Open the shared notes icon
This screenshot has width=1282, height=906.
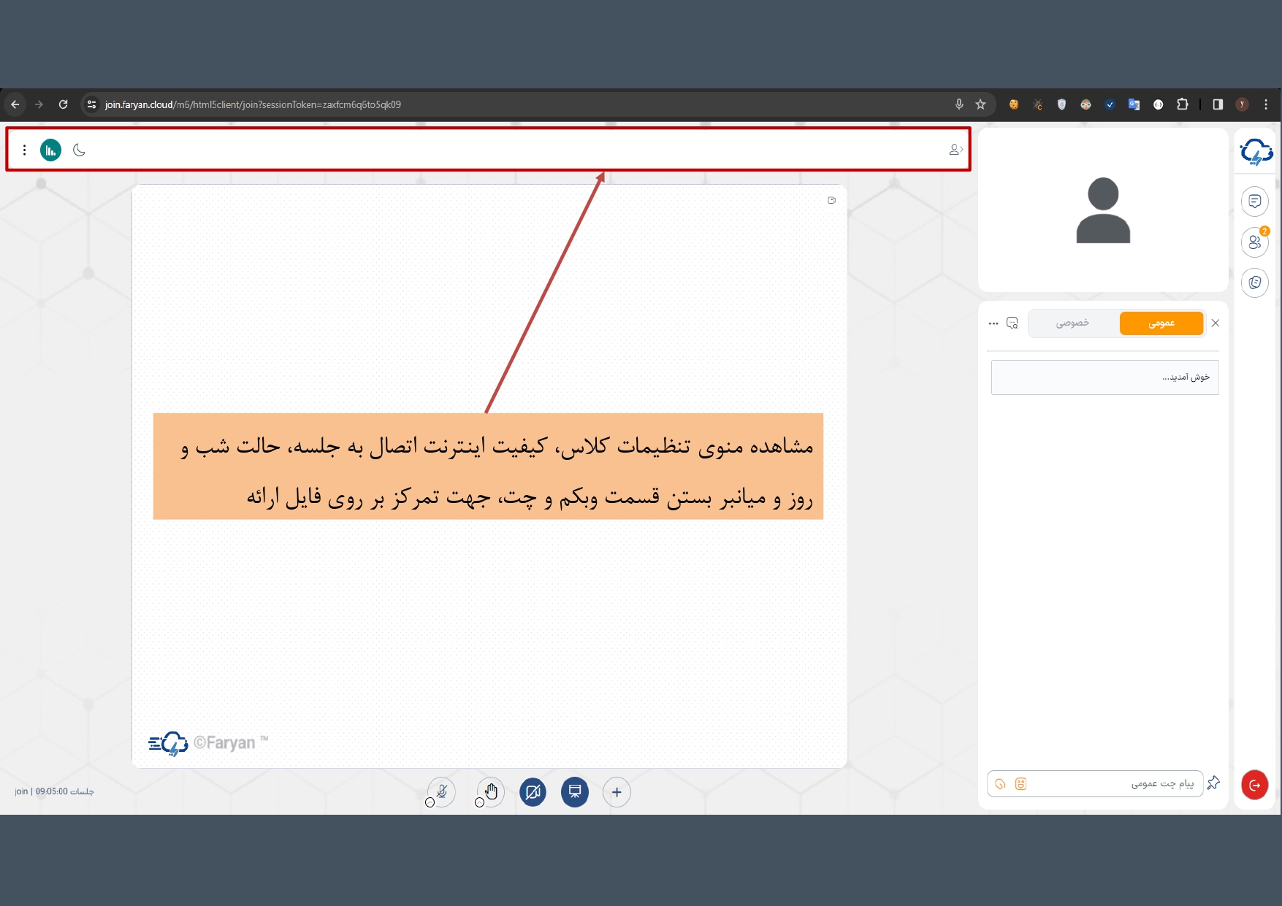coord(1254,283)
